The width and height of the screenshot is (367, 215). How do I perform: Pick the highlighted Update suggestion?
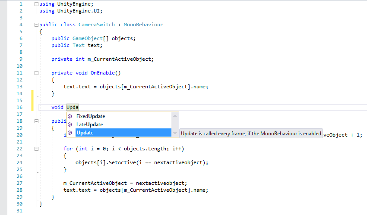(x=123, y=133)
